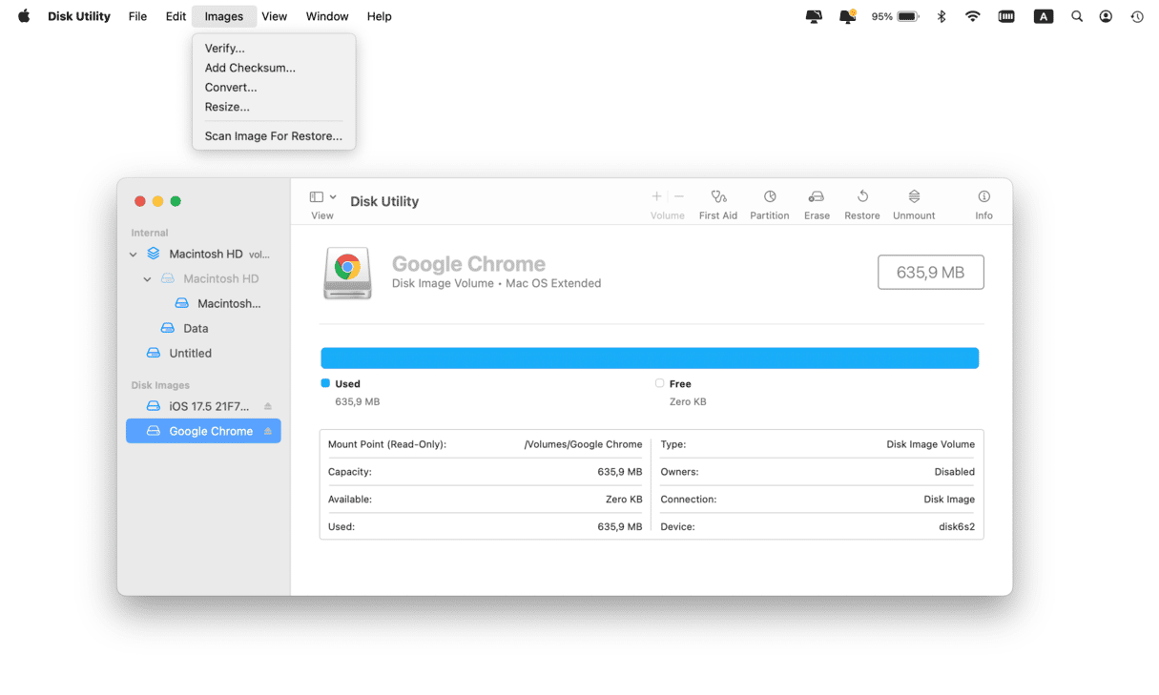The height and width of the screenshot is (695, 1159).
Task: Open the Partition tool
Action: pyautogui.click(x=769, y=197)
